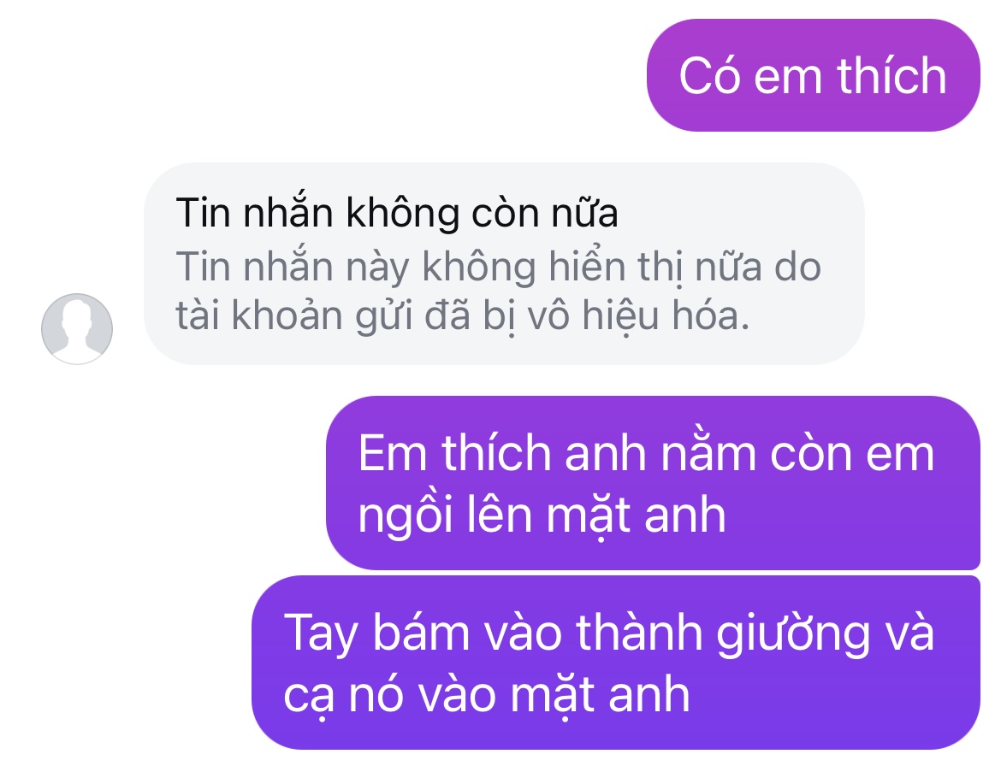Open the sender's default profile avatar
The image size is (1001, 760).
77,328
